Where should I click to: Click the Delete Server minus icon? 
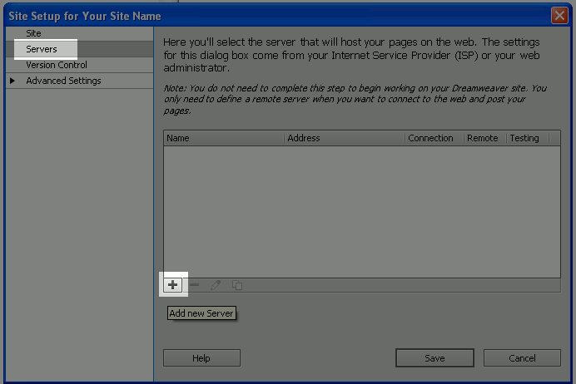(x=195, y=285)
